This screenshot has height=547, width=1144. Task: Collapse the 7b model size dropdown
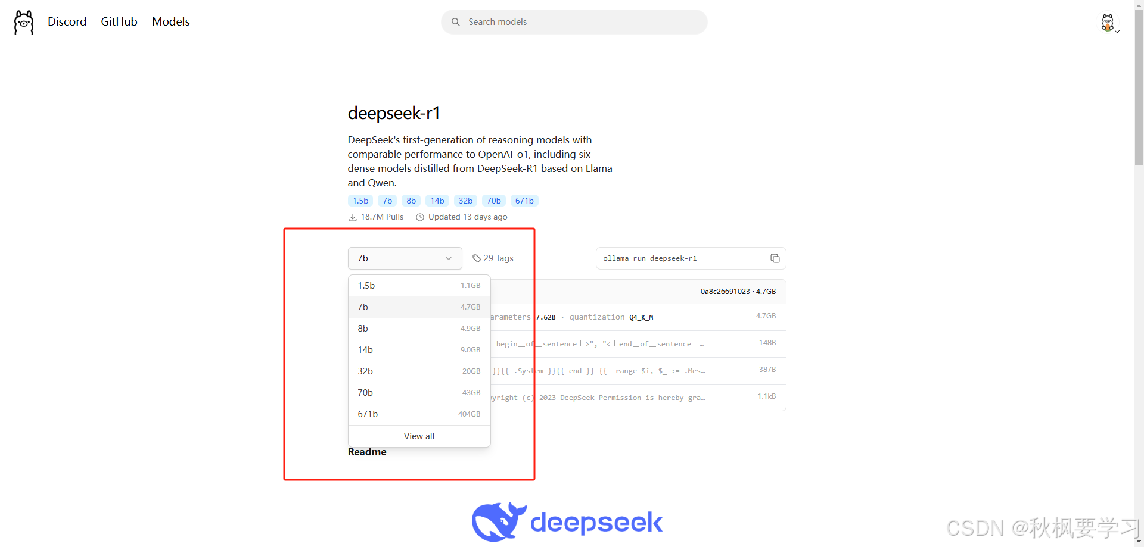click(x=405, y=258)
